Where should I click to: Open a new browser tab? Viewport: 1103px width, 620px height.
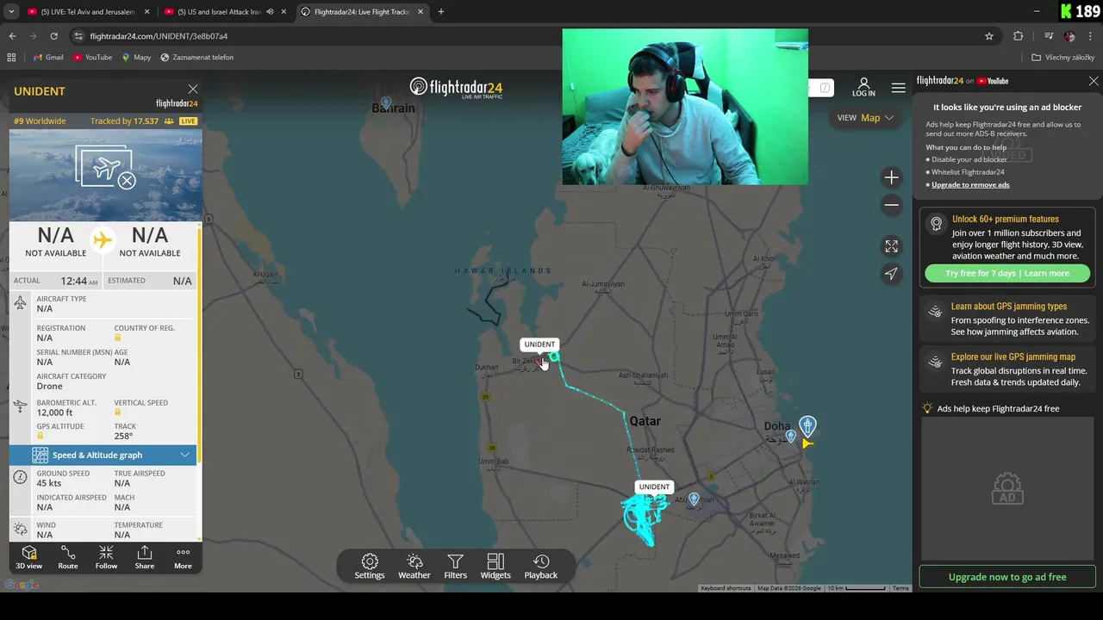coord(440,12)
